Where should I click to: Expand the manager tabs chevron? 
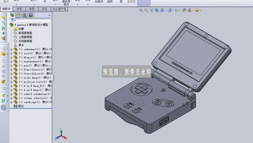(x=49, y=15)
